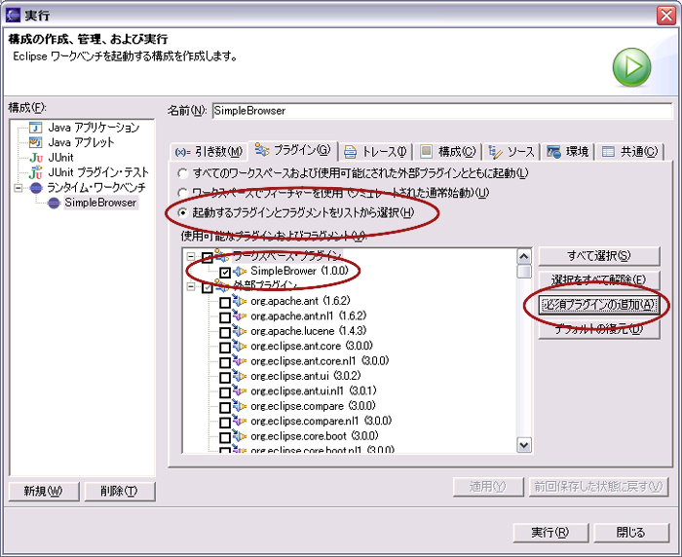Click the org.eclipse.core.boot (3.0.0) plug-in icon
Viewport: 682px width, 557px height.
(240, 436)
